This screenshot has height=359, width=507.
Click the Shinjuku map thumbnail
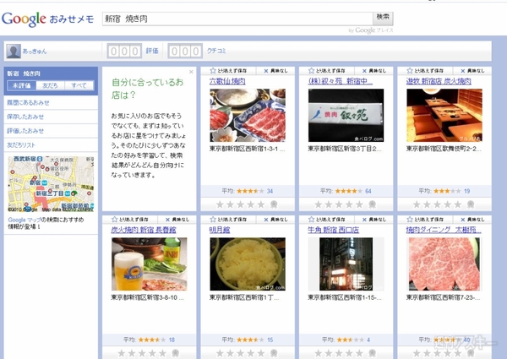coord(51,184)
